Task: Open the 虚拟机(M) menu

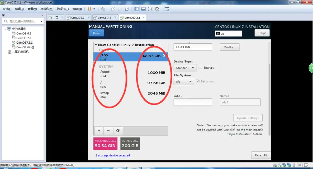Action: click(47, 9)
